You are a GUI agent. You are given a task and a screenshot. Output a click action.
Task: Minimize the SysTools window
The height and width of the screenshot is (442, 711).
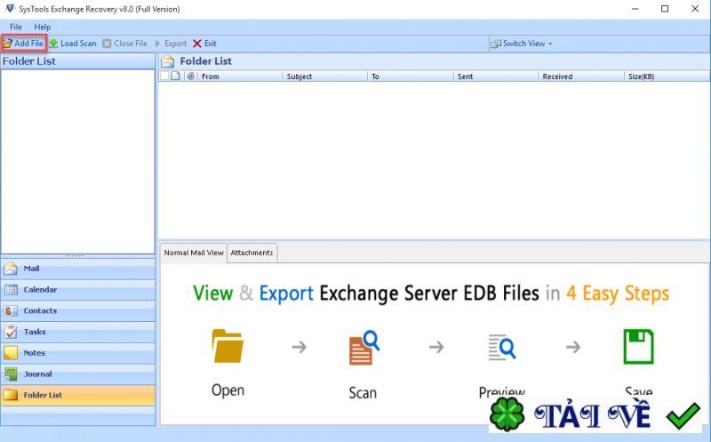click(635, 9)
